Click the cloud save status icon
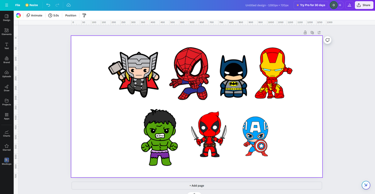 (x=69, y=5)
